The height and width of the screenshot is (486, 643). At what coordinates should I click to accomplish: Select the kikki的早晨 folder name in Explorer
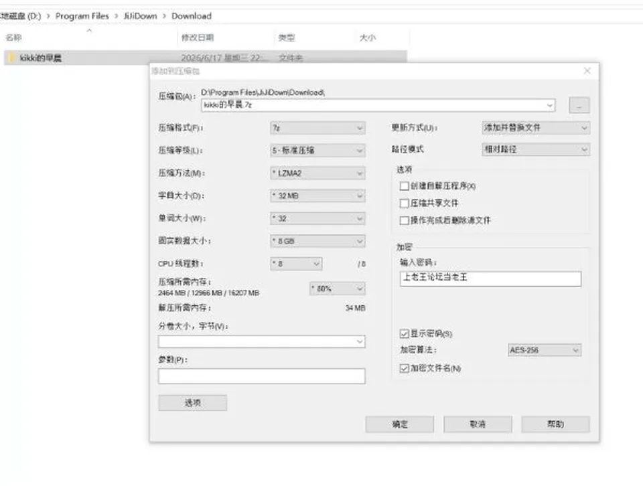(x=41, y=58)
